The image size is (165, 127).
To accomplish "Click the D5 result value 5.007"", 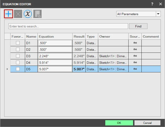I will (x=79, y=69).
